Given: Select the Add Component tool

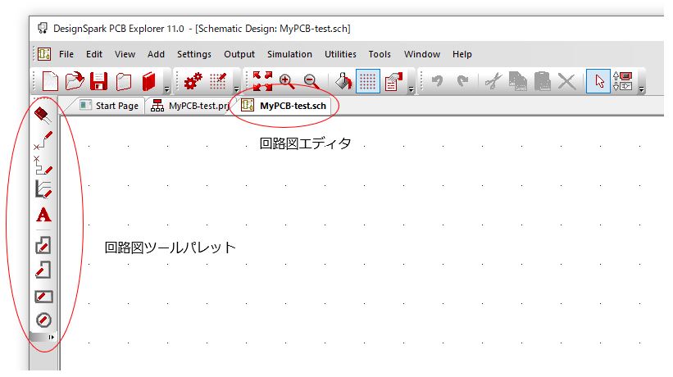Looking at the screenshot, I should pyautogui.click(x=43, y=115).
